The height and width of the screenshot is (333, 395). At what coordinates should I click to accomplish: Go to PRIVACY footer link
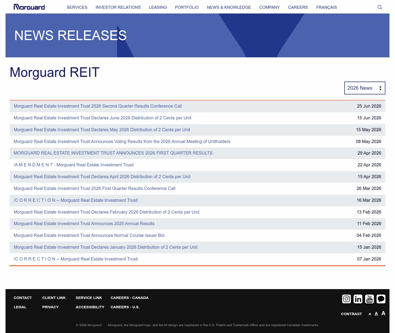[50, 307]
